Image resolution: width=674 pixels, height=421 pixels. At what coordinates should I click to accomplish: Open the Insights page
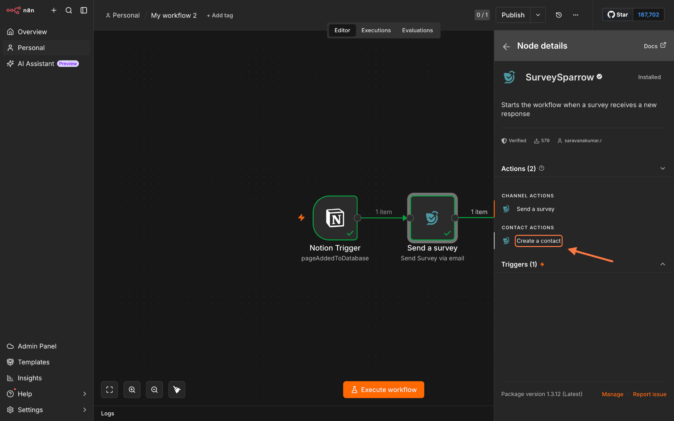tap(46, 378)
